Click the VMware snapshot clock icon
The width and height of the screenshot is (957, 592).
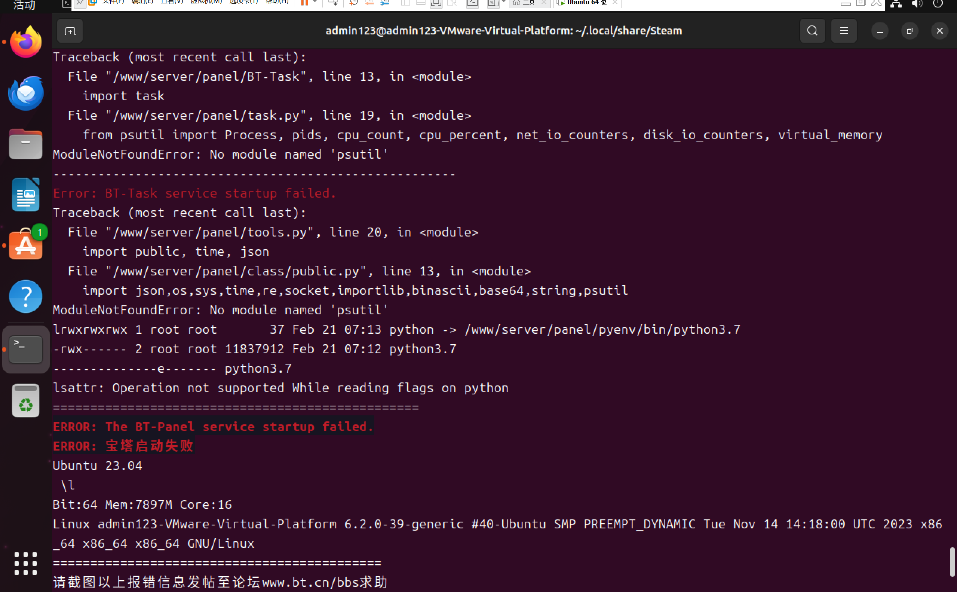tap(353, 3)
